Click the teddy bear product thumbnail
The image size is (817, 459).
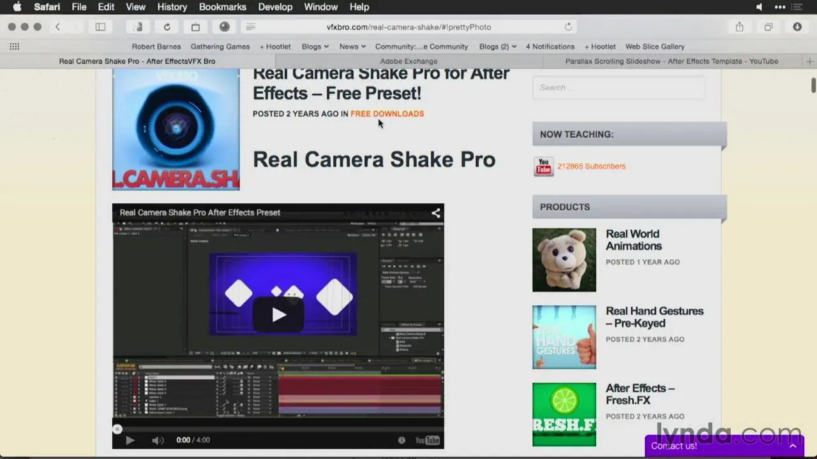[564, 260]
